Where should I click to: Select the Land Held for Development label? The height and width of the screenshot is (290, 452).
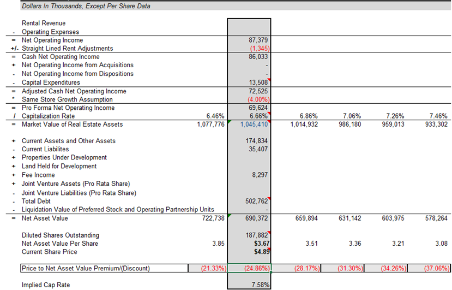pos(59,167)
